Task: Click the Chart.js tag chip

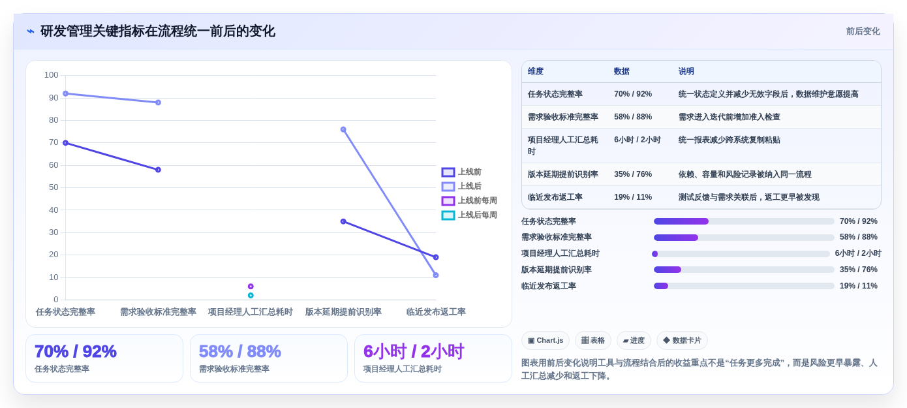Action: click(546, 341)
